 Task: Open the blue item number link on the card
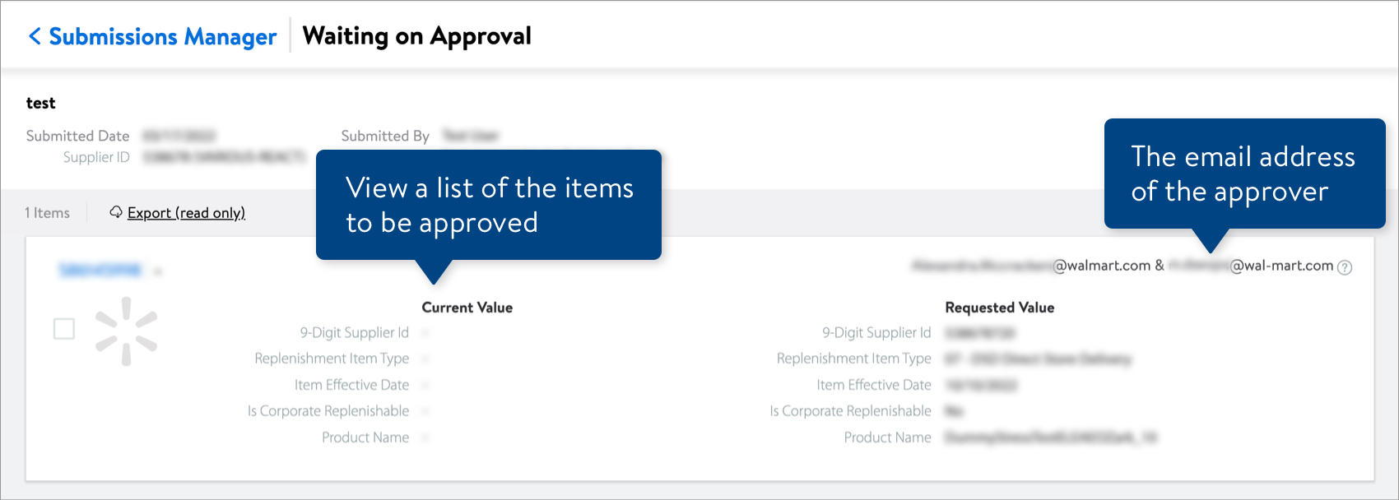tap(100, 267)
